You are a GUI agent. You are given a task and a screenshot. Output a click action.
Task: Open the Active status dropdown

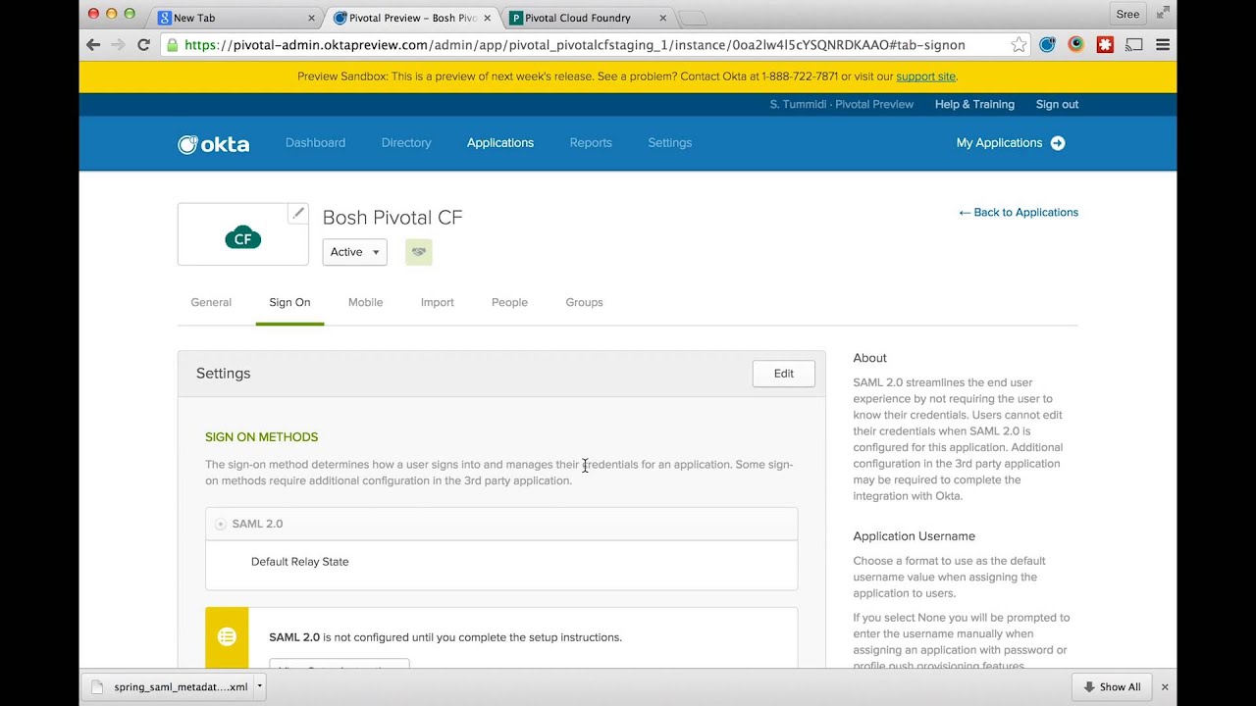coord(355,252)
